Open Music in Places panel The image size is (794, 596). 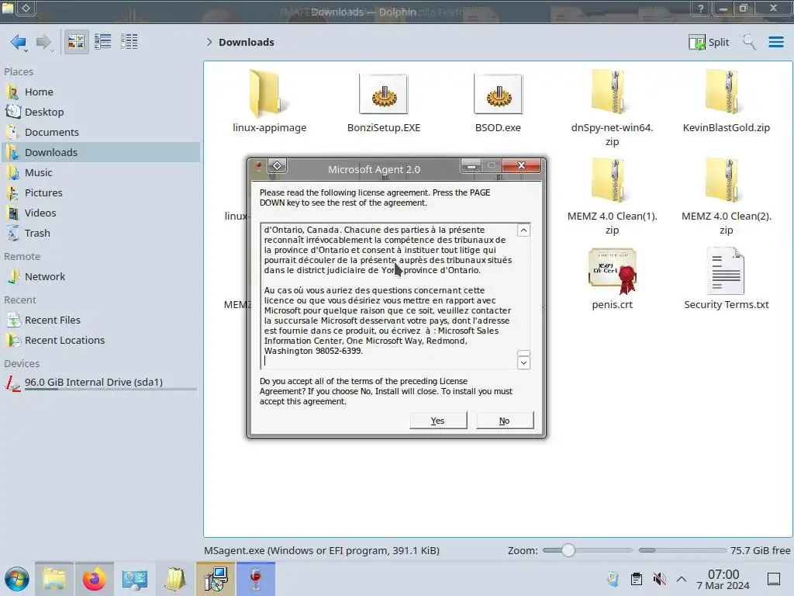pyautogui.click(x=101, y=172)
